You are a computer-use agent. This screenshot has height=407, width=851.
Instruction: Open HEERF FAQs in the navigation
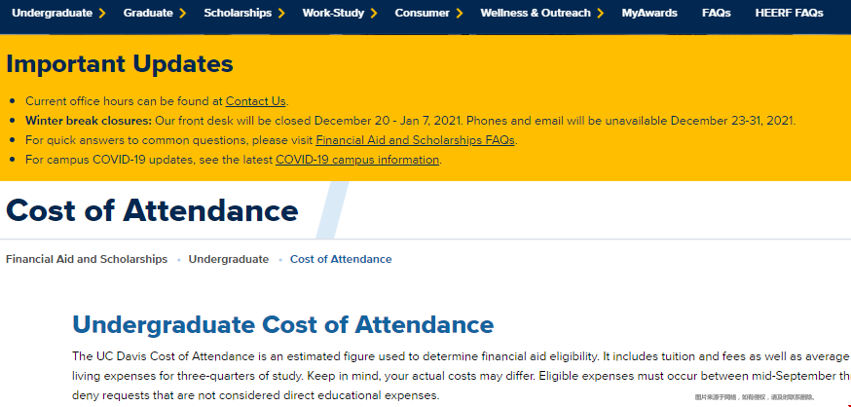789,13
